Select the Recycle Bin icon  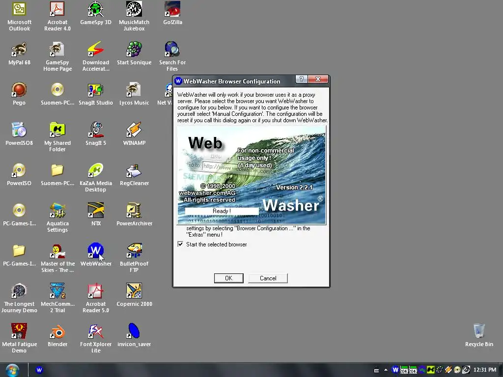[479, 335]
